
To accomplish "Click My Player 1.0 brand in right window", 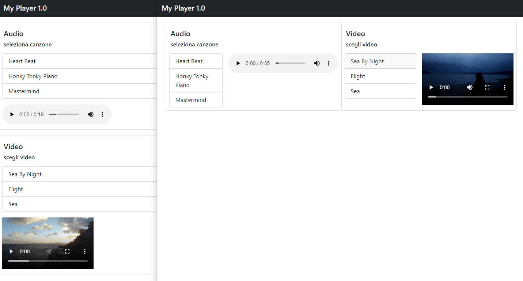I will click(183, 8).
